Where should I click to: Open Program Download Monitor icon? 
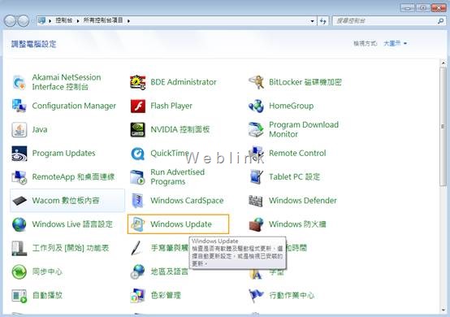pos(256,129)
